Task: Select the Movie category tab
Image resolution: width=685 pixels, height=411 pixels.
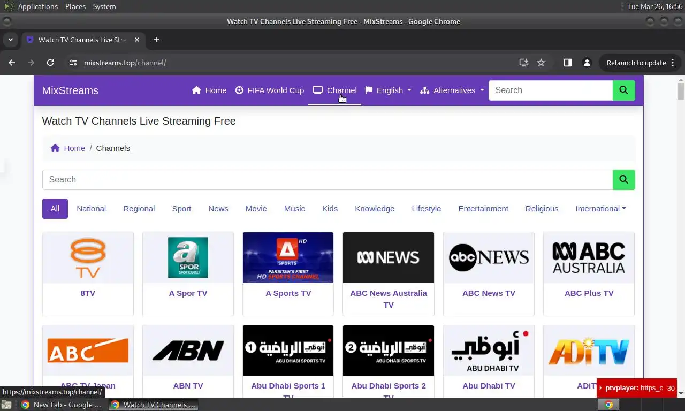Action: point(256,209)
